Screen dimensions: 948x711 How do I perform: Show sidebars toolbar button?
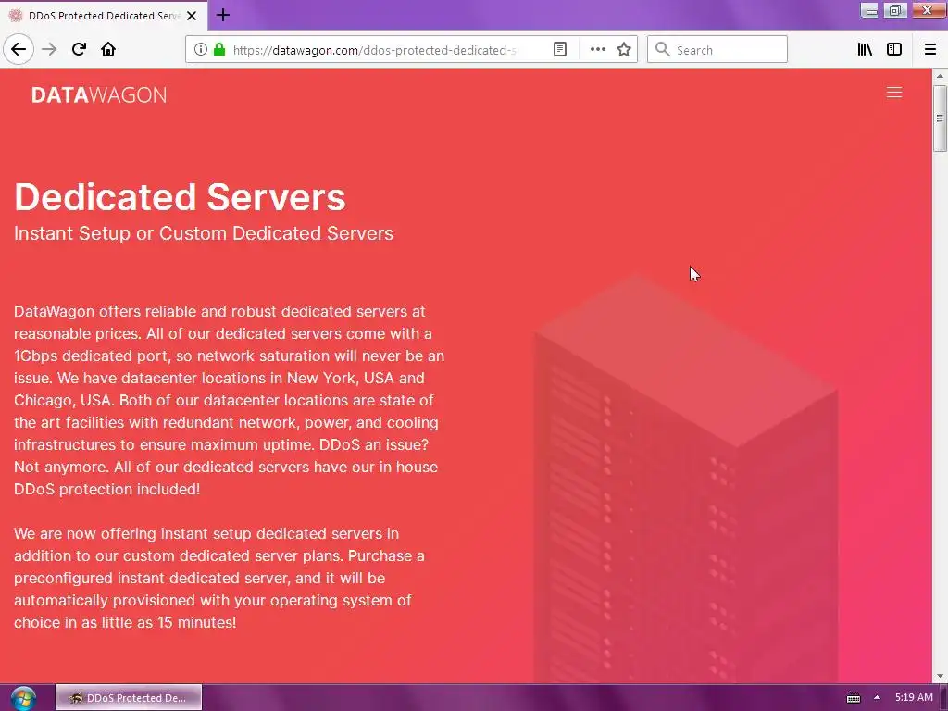(894, 50)
